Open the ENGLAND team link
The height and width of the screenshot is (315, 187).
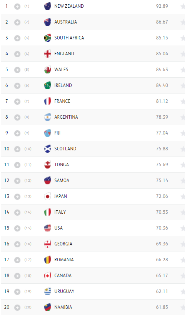(x=64, y=54)
